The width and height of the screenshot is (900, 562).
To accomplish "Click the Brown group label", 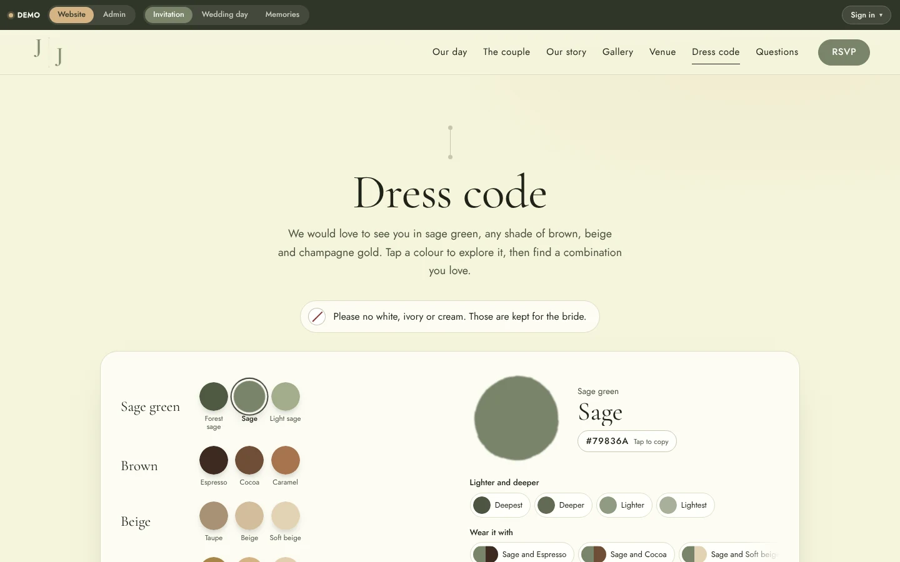I will coord(139,466).
